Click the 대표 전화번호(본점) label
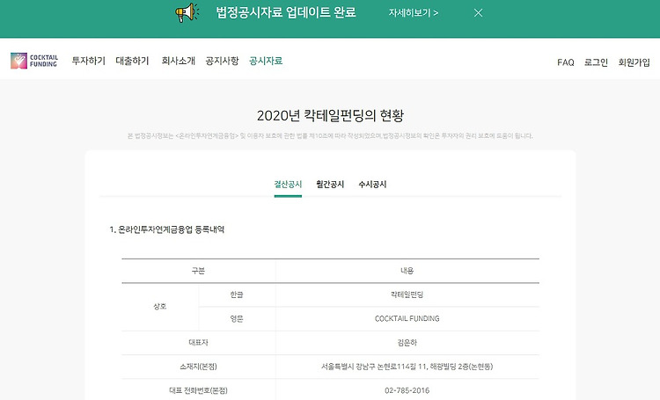This screenshot has width=660, height=400. [x=198, y=390]
